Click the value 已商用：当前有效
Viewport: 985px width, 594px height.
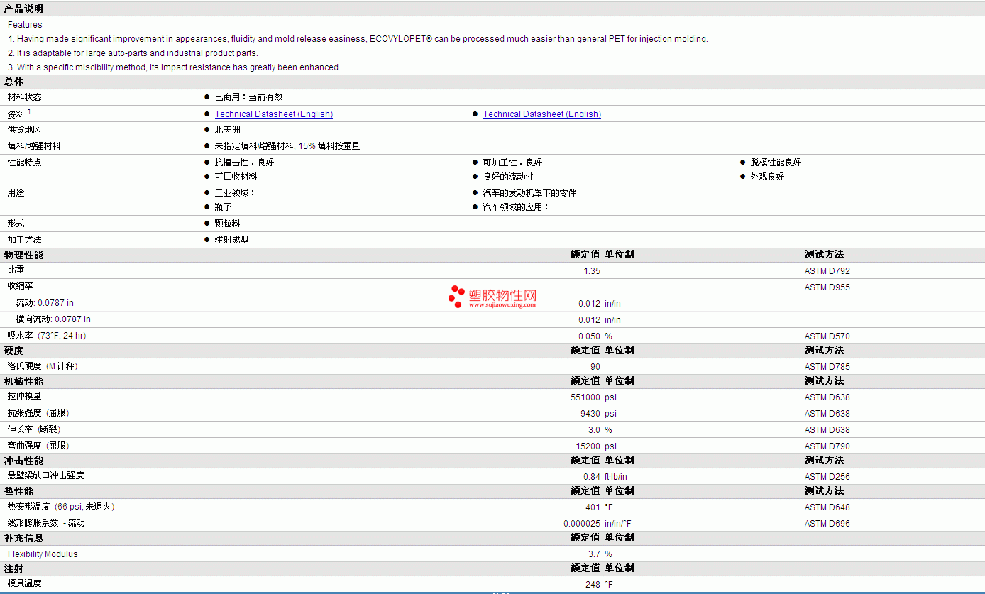tap(249, 97)
